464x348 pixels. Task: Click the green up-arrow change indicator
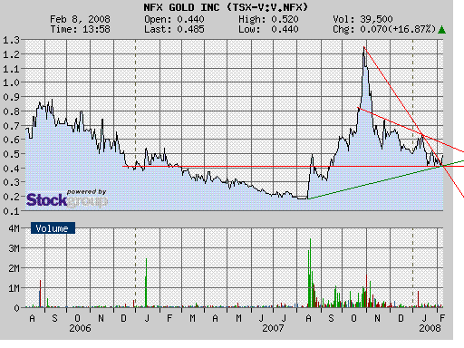[x=441, y=30]
